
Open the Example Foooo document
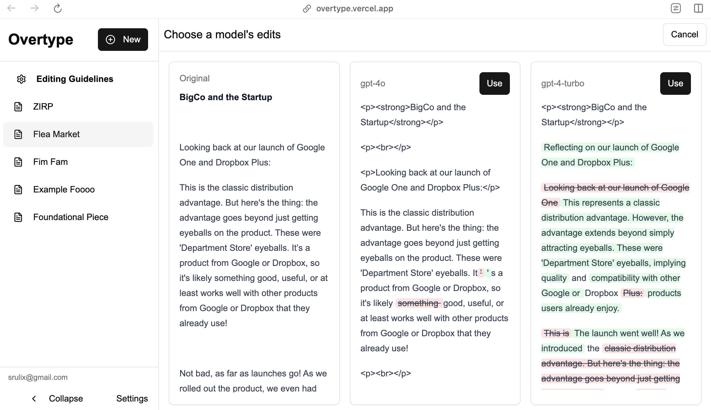click(x=64, y=190)
